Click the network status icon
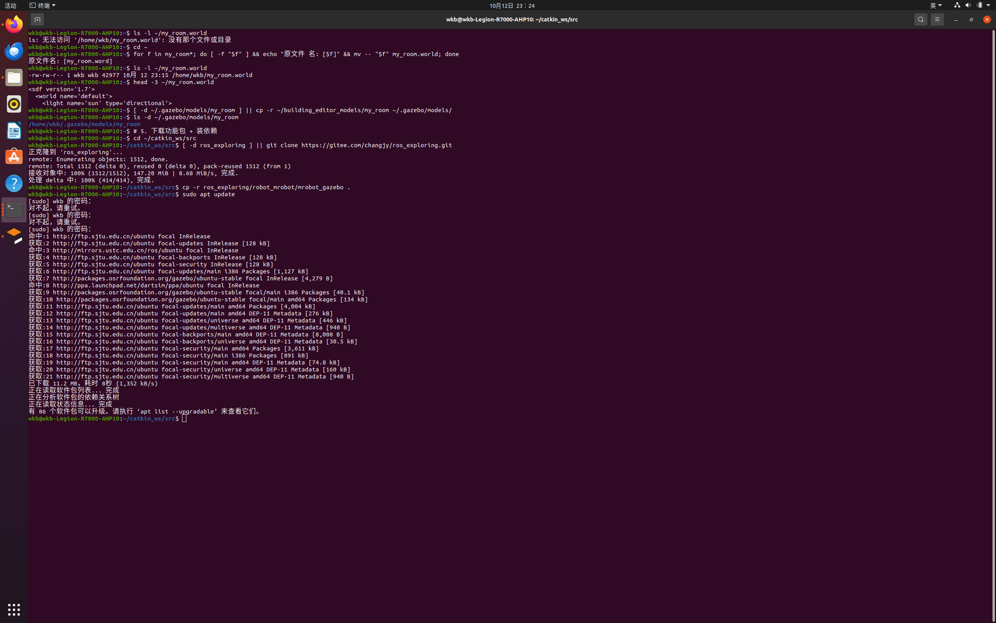Screen dimensions: 996x623 [957, 5]
